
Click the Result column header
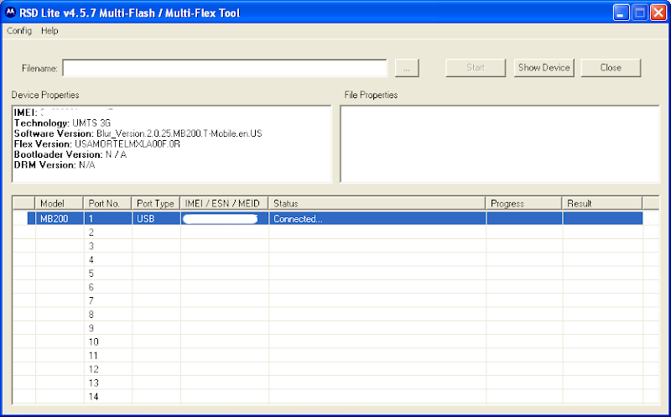[602, 203]
